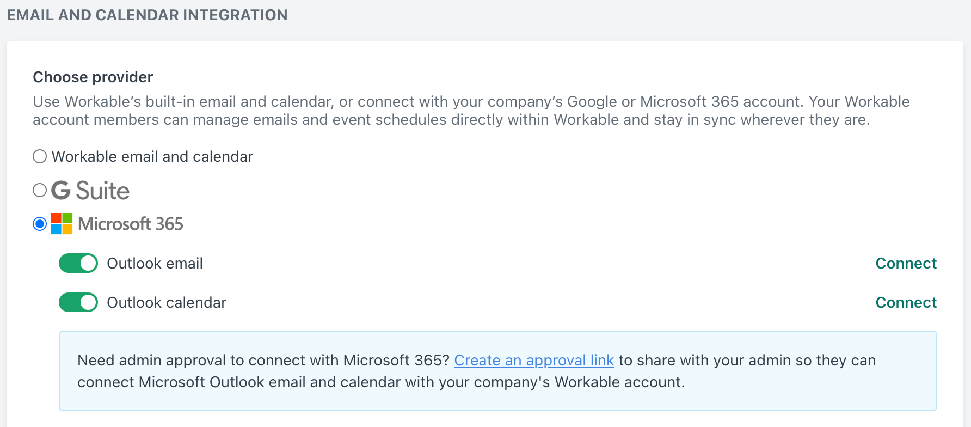971x427 pixels.
Task: Select the Workable email and calendar radio button
Action: (x=40, y=157)
